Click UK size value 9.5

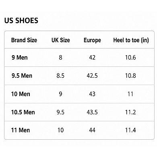point(60,112)
